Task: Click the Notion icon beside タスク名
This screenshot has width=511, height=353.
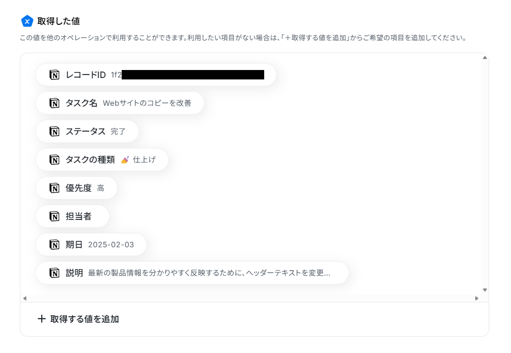Action: pos(55,103)
